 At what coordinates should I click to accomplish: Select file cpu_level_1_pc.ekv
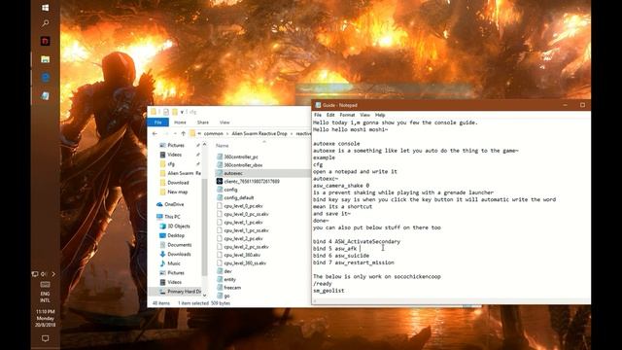coord(243,223)
